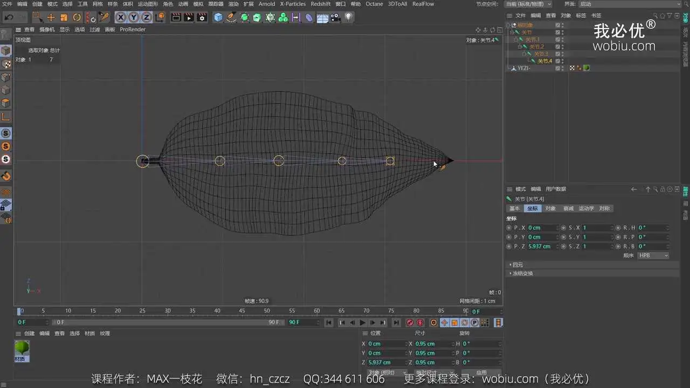
Task: Toggle Parameter keyframe recording (P icon)
Action: pos(475,323)
